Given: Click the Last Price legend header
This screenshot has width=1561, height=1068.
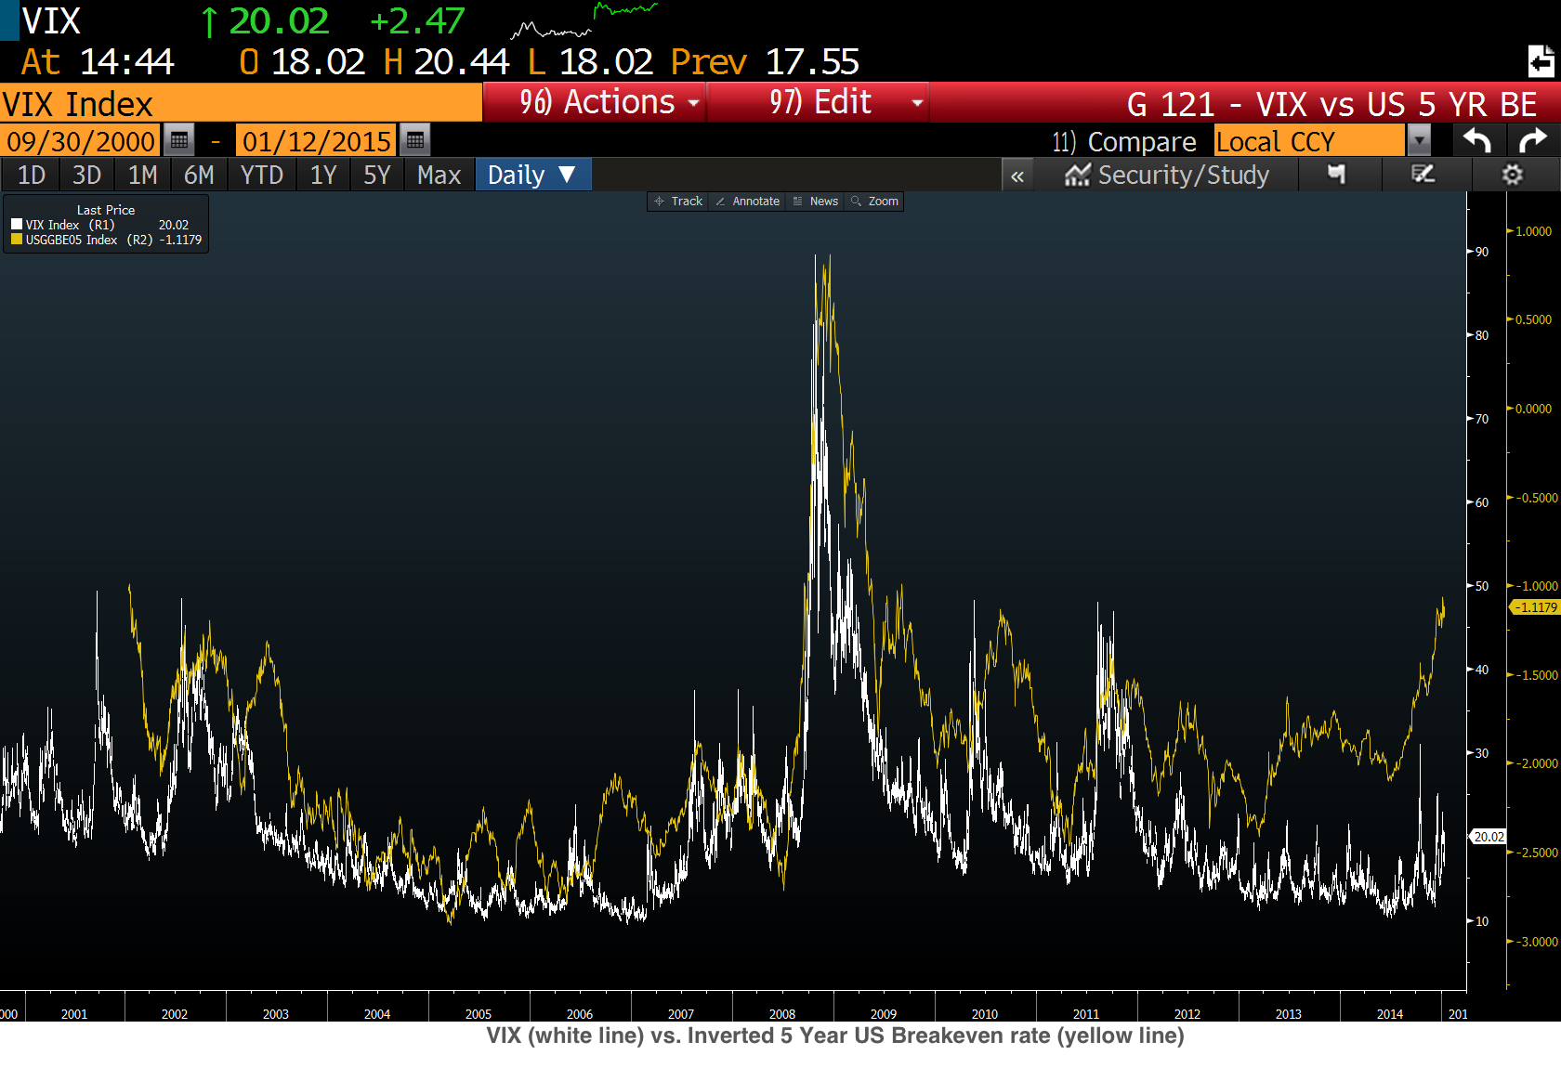Looking at the screenshot, I should coord(106,210).
